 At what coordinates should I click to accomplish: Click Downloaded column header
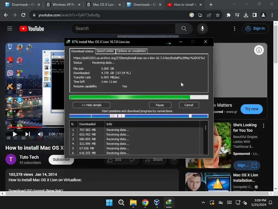tap(91, 124)
